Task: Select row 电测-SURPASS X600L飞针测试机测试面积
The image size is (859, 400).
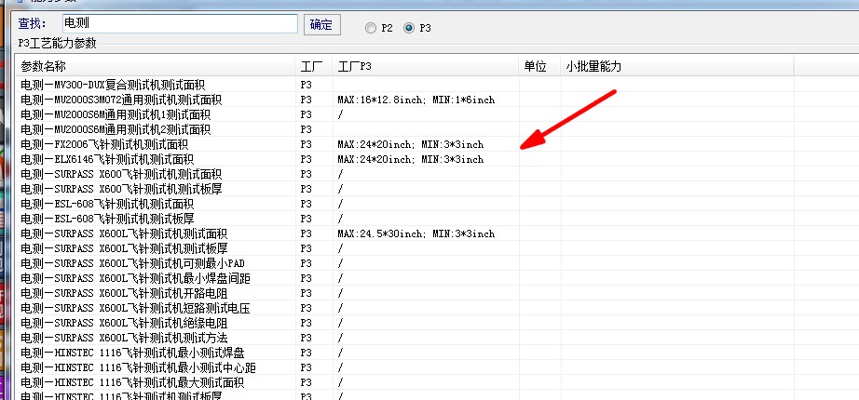Action: 404,233
